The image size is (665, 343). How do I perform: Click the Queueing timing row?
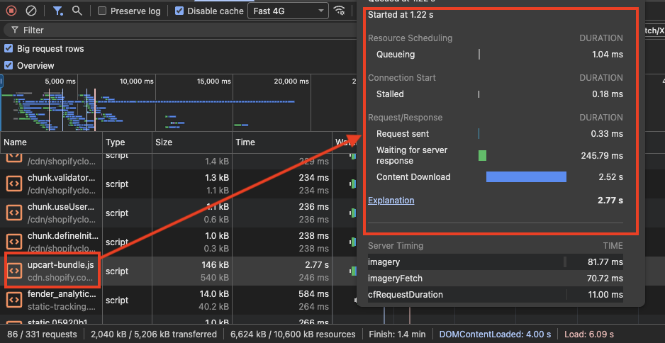[x=496, y=55]
